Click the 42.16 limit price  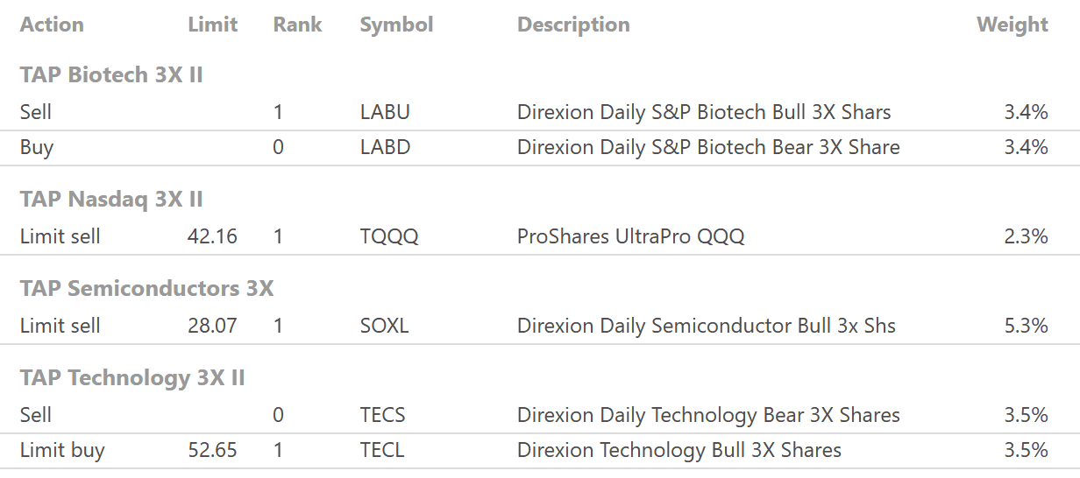click(212, 236)
